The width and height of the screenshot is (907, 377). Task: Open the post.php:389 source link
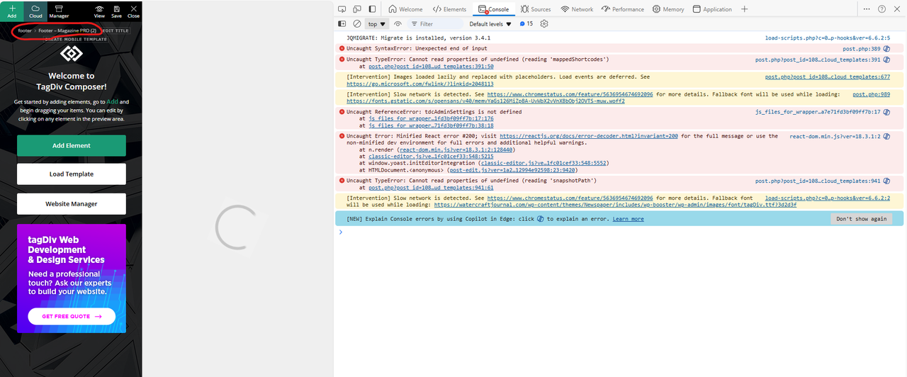[862, 49]
